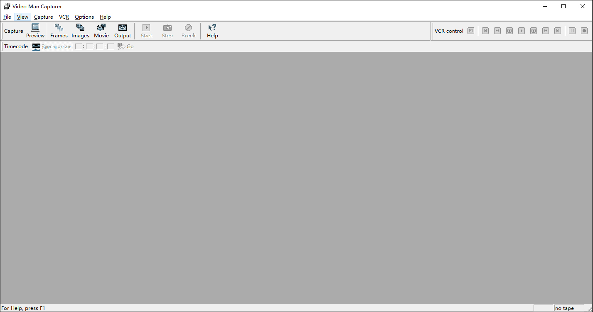The height and width of the screenshot is (312, 593).
Task: Click the Preview monitor icon
Action: tap(35, 28)
